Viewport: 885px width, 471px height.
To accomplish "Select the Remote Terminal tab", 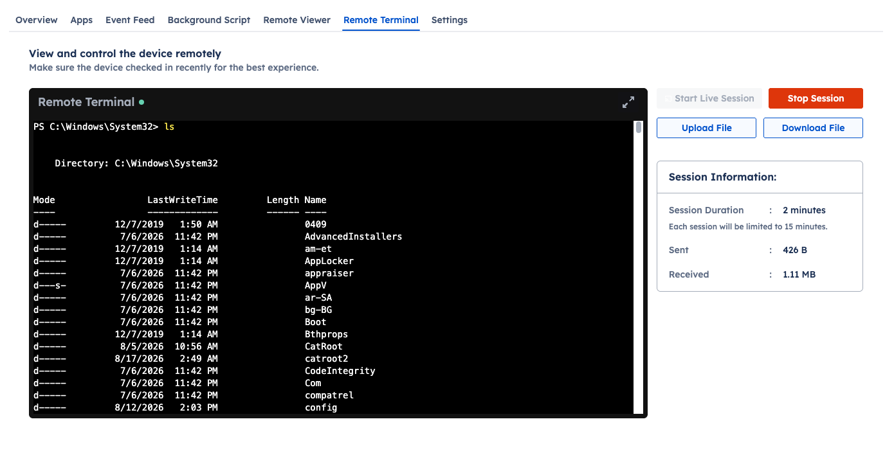I will pyautogui.click(x=381, y=20).
